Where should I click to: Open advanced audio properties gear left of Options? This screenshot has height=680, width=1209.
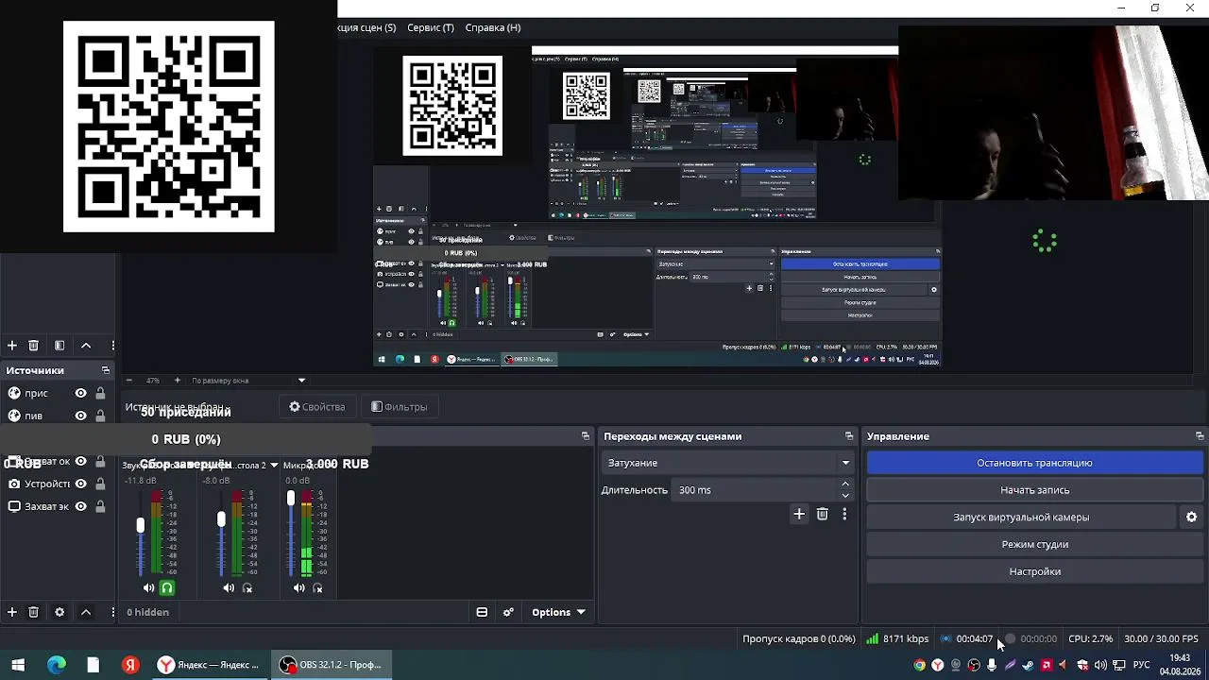point(508,612)
